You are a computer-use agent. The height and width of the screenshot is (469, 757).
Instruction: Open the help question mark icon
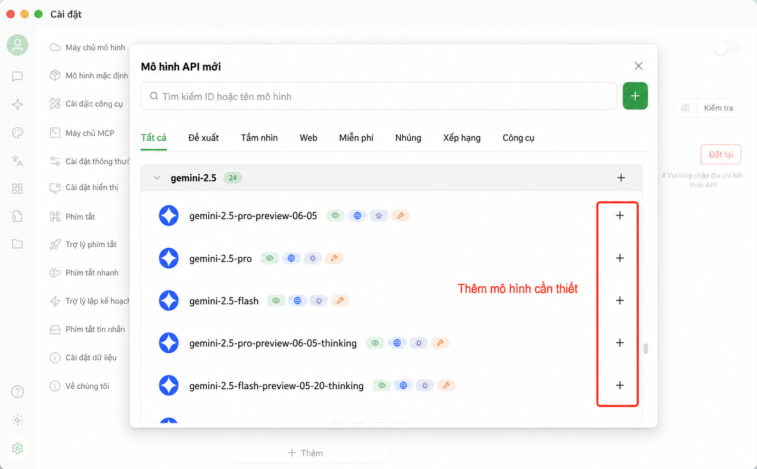pos(18,392)
